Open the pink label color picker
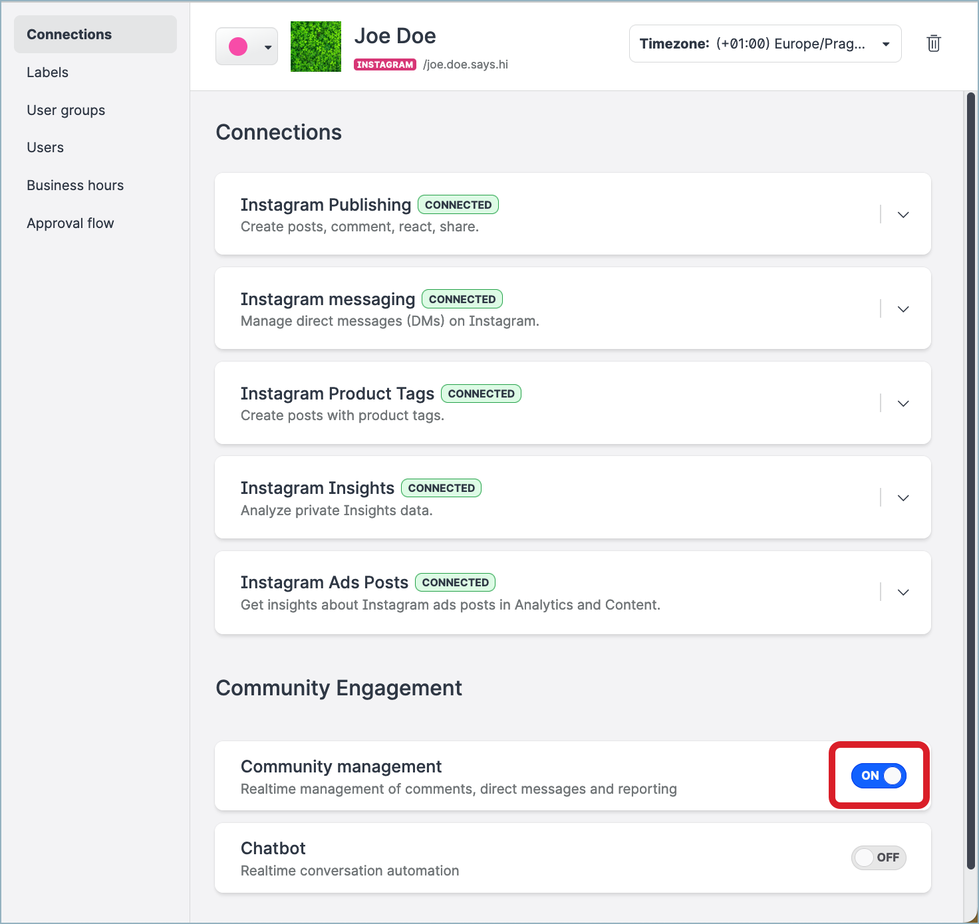 click(x=246, y=46)
